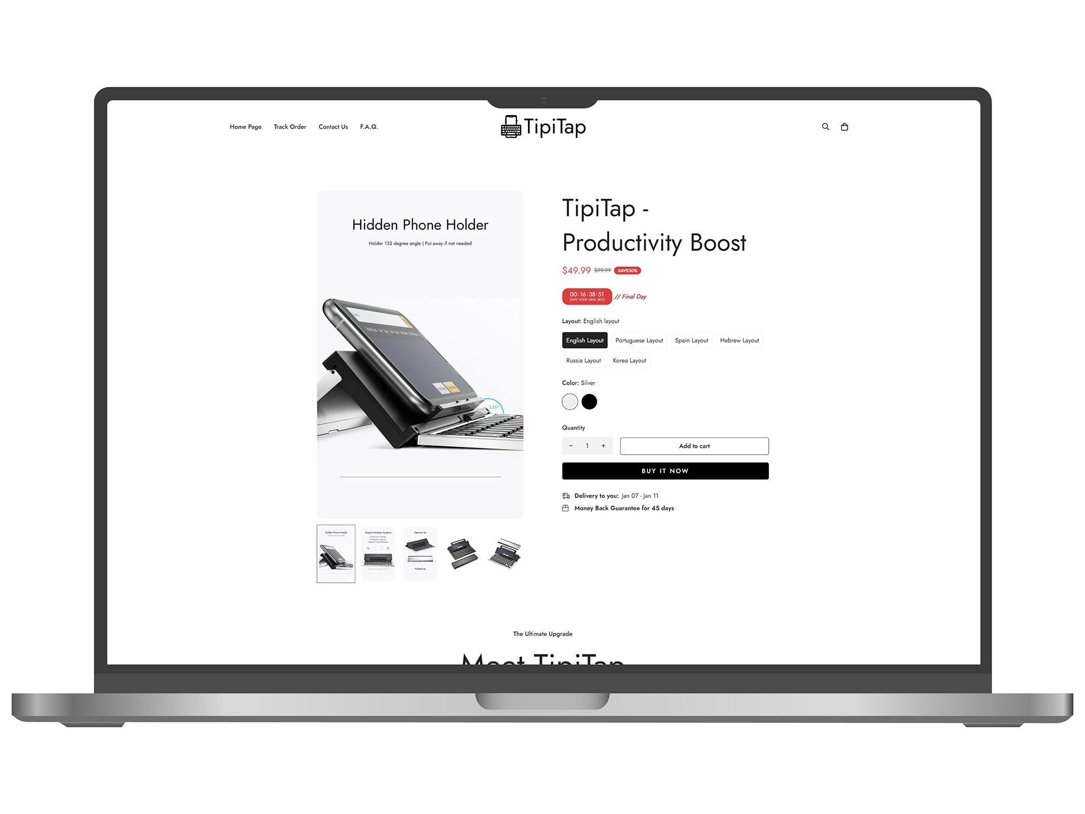Select the Hebrew Layout keyboard option
The image size is (1085, 814).
pos(737,340)
